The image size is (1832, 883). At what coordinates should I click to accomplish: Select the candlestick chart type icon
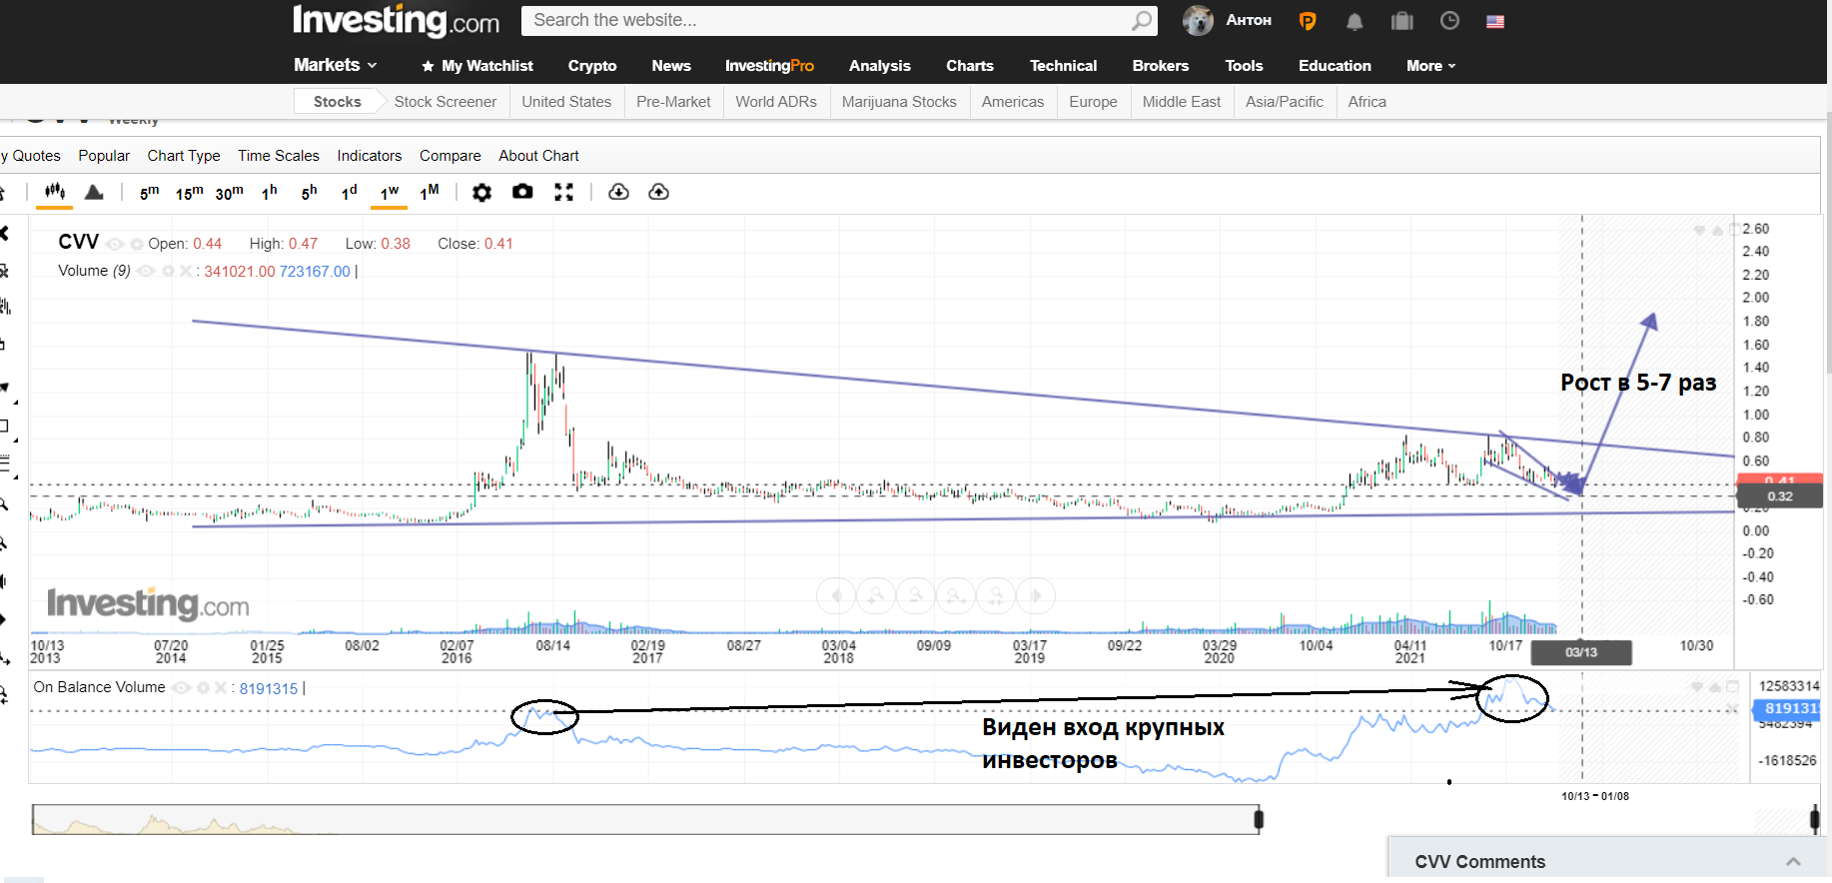54,192
